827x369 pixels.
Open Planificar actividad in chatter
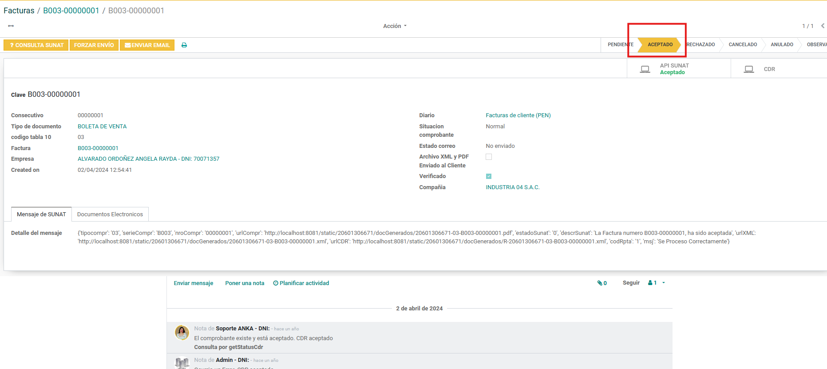click(301, 283)
